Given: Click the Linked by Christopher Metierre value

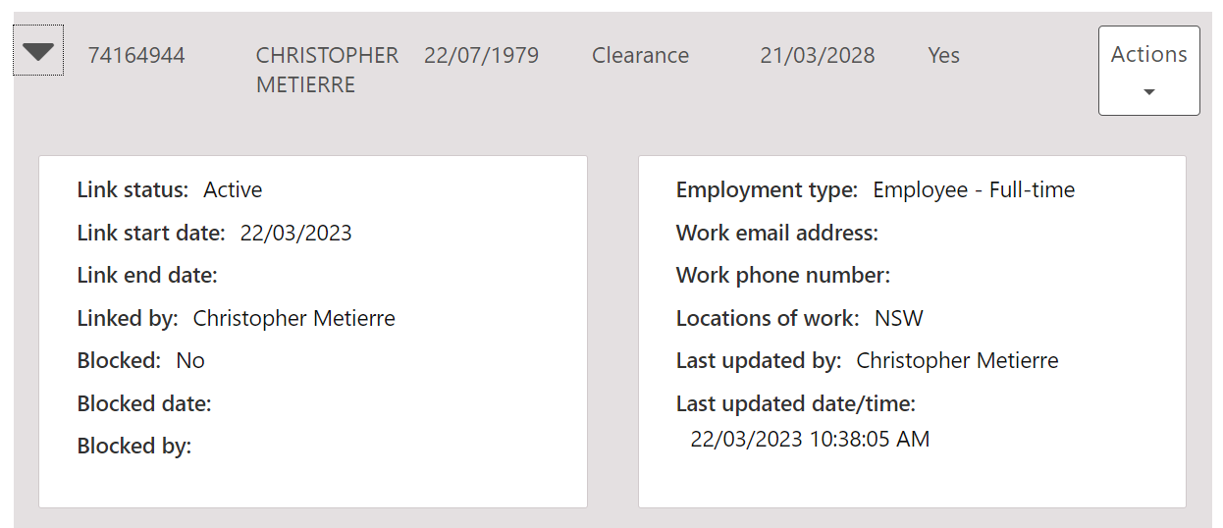Looking at the screenshot, I should tap(293, 319).
